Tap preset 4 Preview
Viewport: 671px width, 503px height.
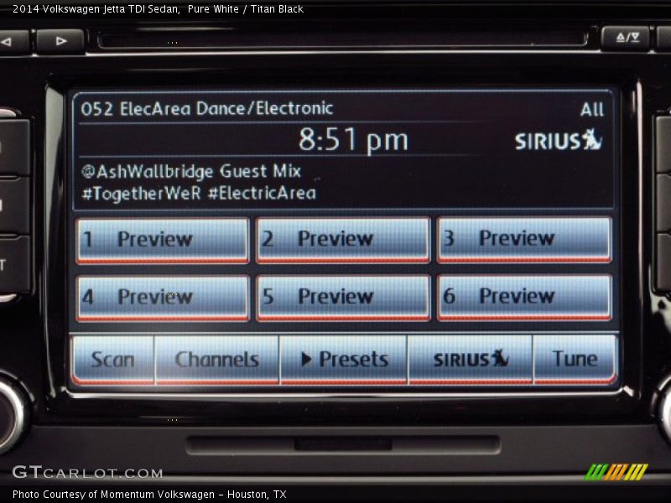163,298
